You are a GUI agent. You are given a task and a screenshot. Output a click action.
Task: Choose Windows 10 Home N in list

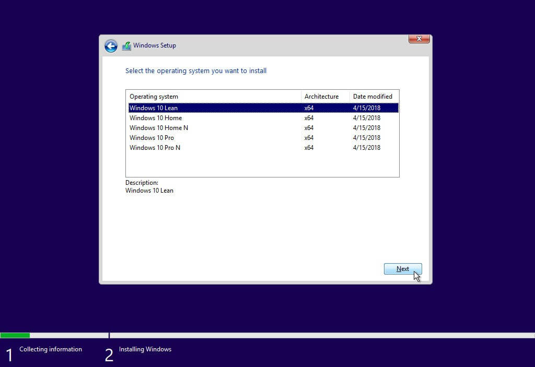pos(263,127)
